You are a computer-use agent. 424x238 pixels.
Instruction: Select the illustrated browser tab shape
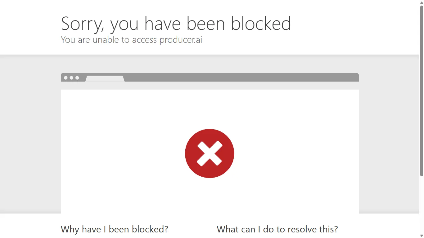(105, 79)
